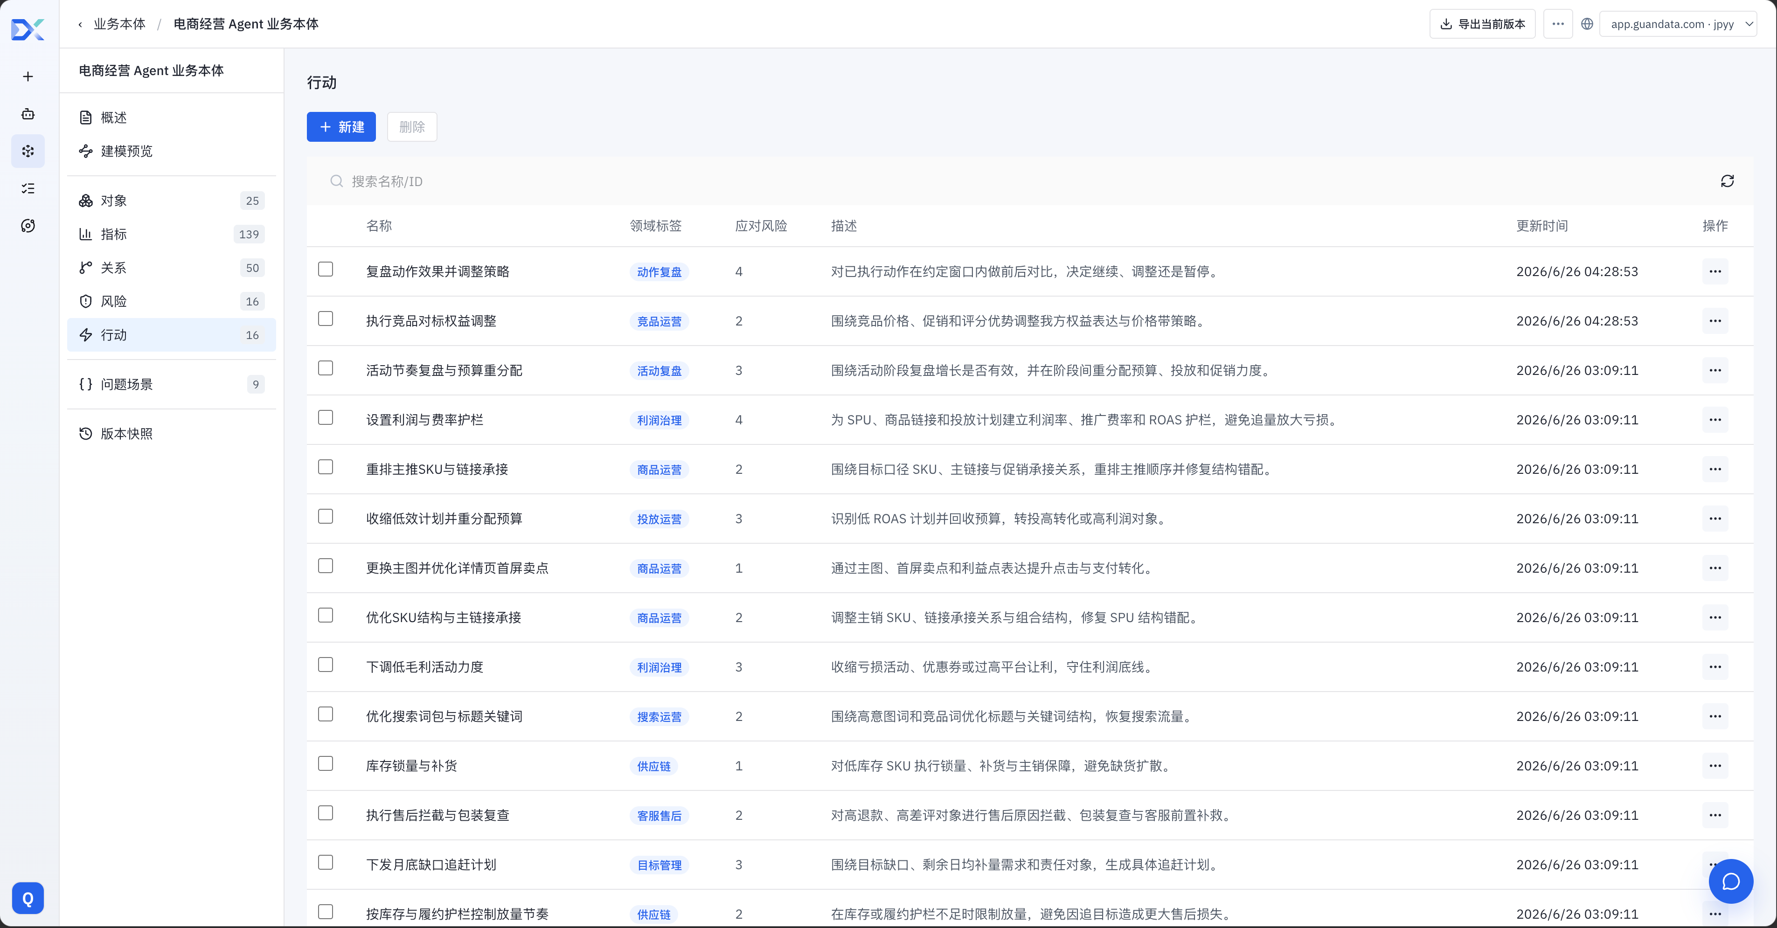Check the 设置利润与费率护栏 row checkbox
The image size is (1777, 928).
[x=326, y=417]
